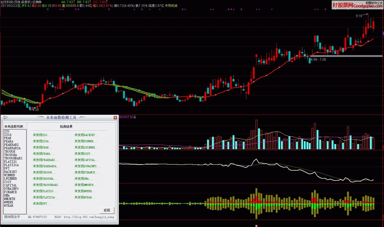384x227 pixels.
Task: Click the result text 未发现PEAKBARSA...
Action: tap(47, 166)
